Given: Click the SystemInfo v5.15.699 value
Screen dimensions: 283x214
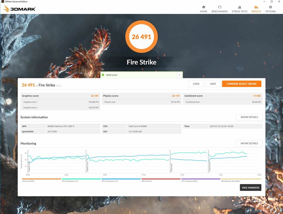Looking at the screenshot, I should click(52, 131).
